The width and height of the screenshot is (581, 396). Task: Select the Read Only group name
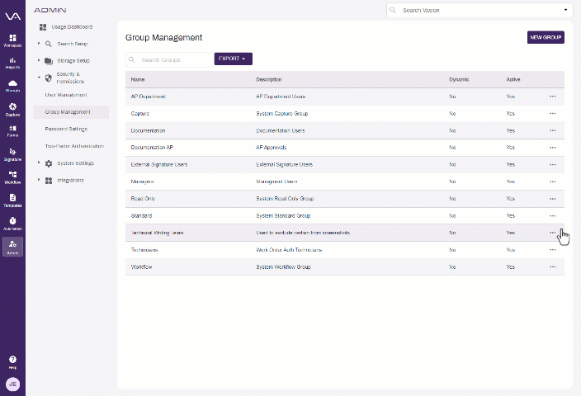pos(143,199)
